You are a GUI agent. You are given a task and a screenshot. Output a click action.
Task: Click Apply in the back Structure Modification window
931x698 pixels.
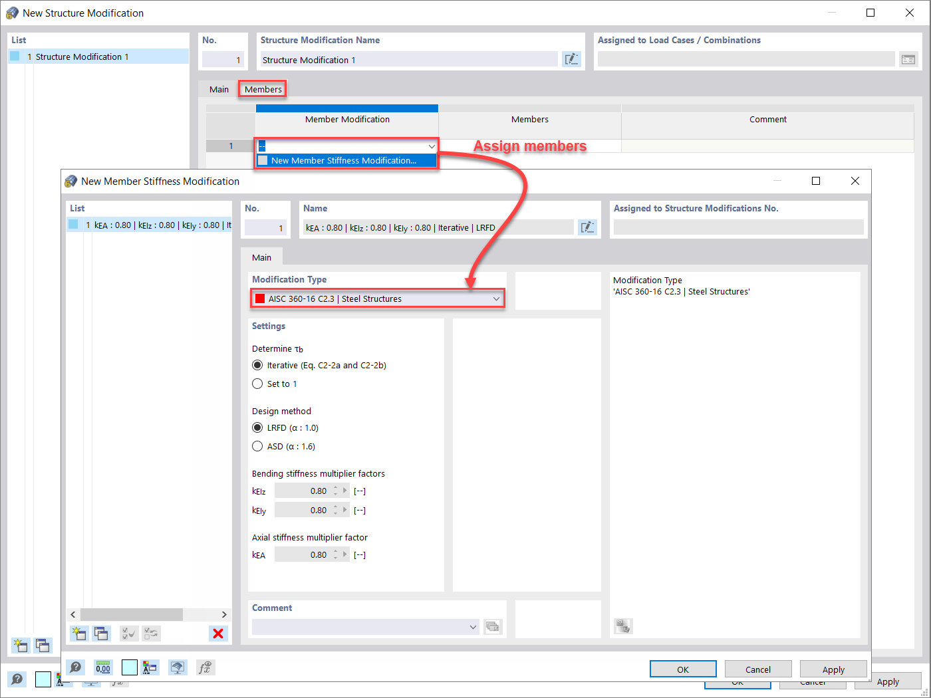click(x=888, y=683)
